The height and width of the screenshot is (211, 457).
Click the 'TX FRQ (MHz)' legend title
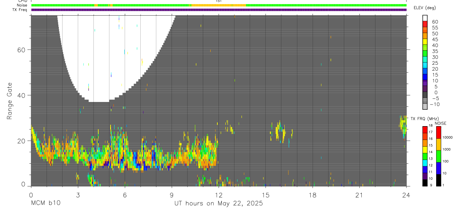pos(424,118)
